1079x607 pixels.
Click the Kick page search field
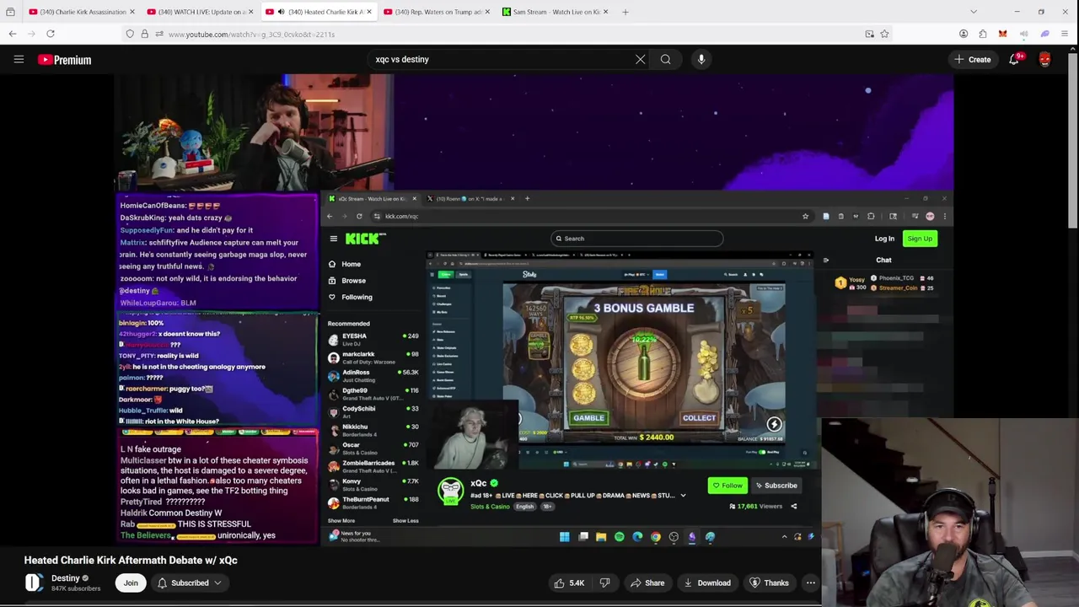point(636,239)
